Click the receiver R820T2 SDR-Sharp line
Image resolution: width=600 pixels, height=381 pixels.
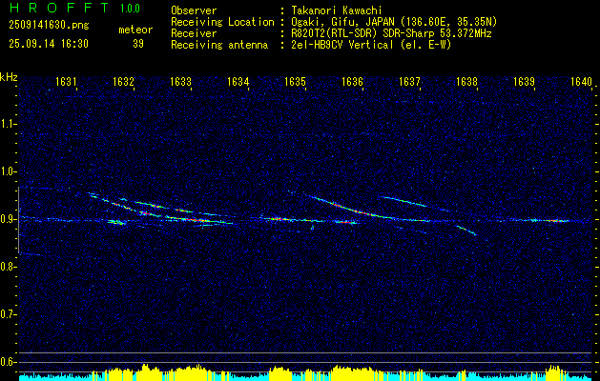click(x=389, y=33)
